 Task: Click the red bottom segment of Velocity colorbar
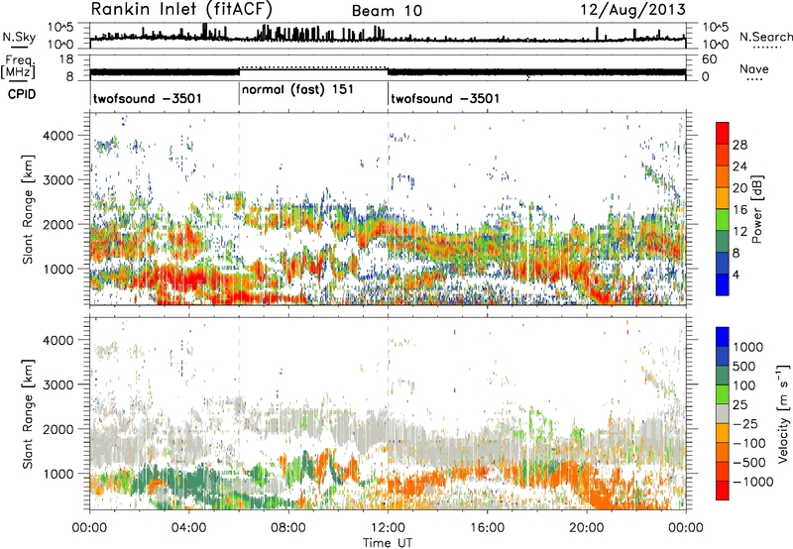pos(723,491)
